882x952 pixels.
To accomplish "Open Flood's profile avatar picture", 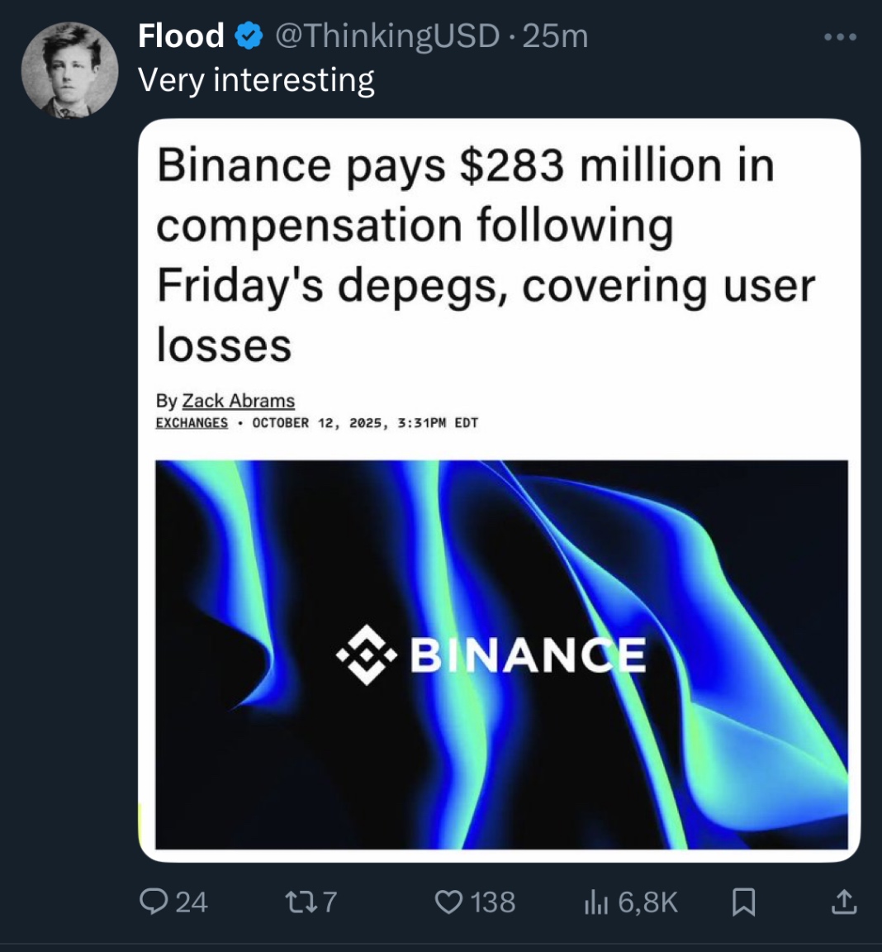I will point(69,69).
